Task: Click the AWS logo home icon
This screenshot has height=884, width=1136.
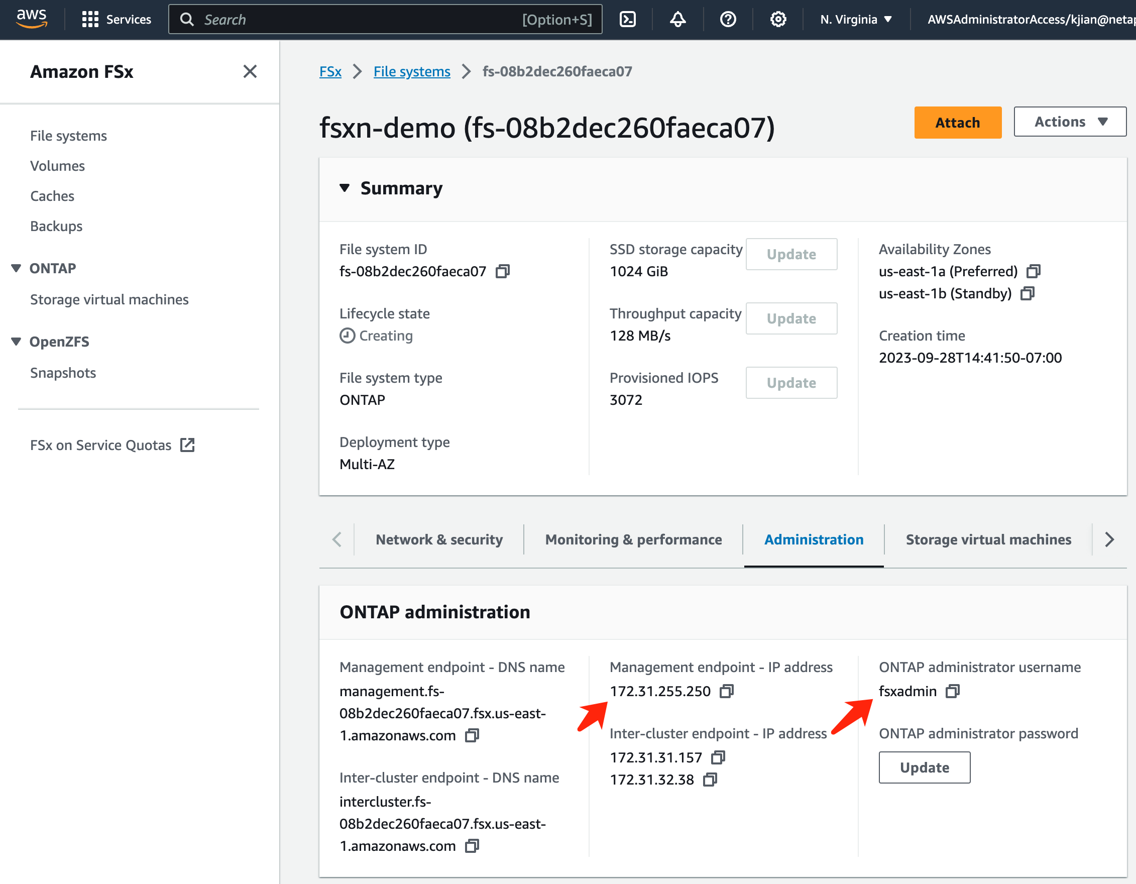Action: [x=32, y=19]
